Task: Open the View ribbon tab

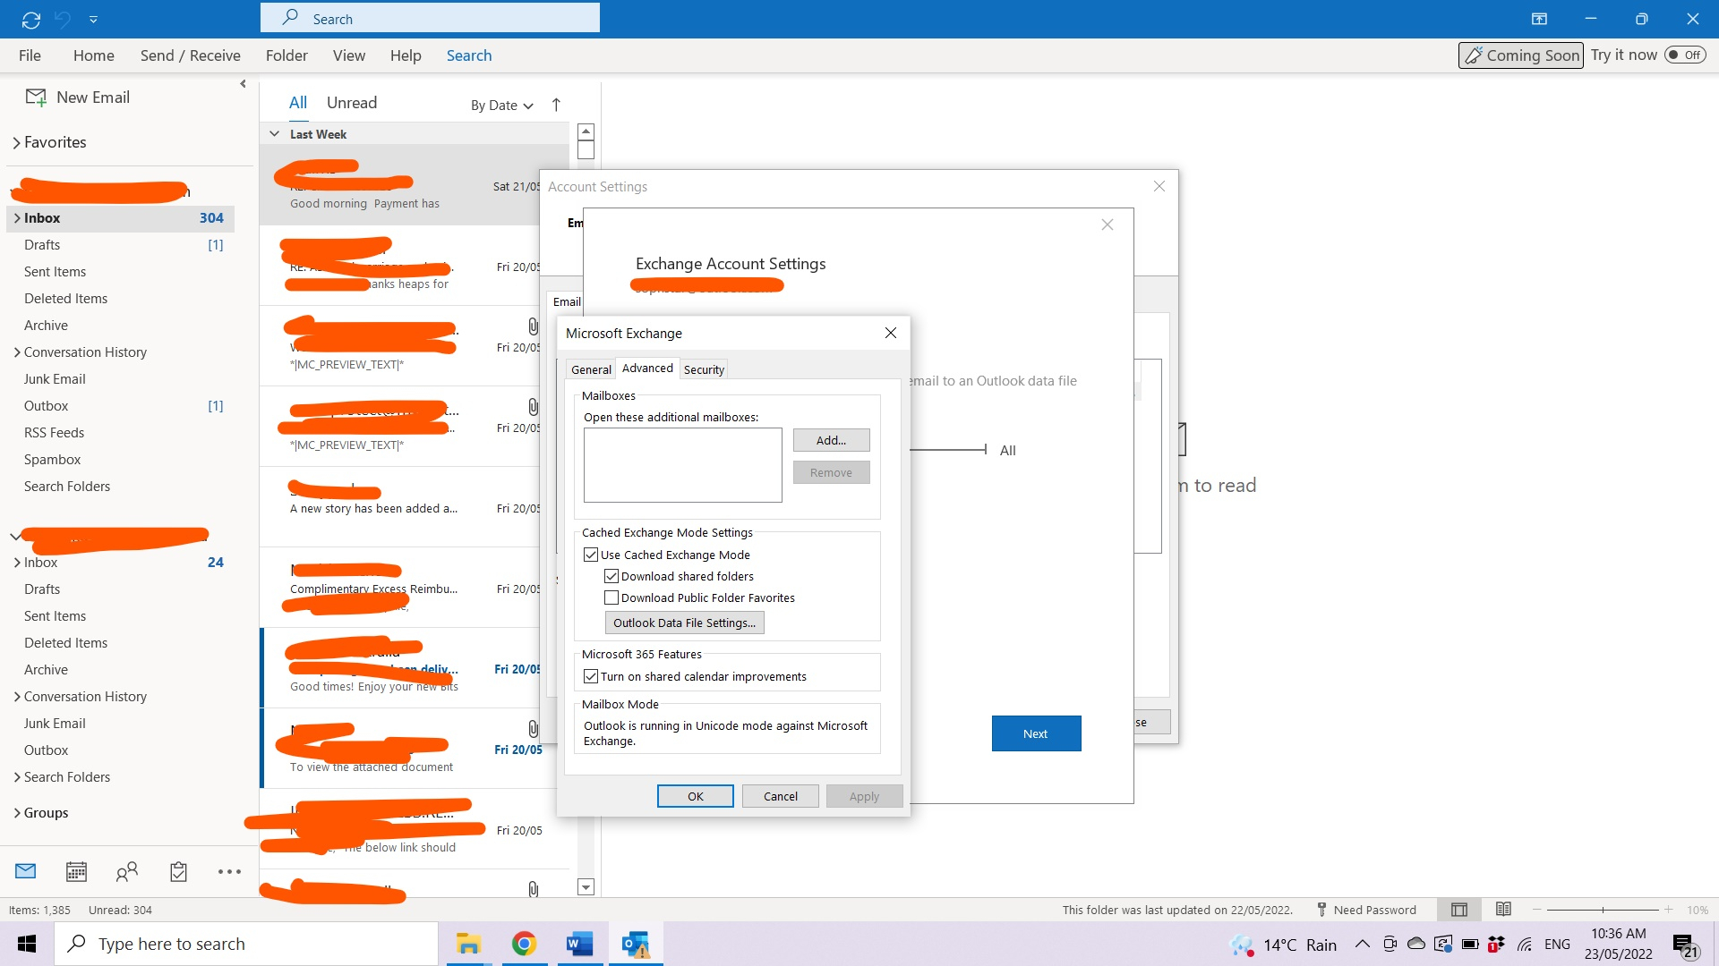Action: click(x=348, y=55)
